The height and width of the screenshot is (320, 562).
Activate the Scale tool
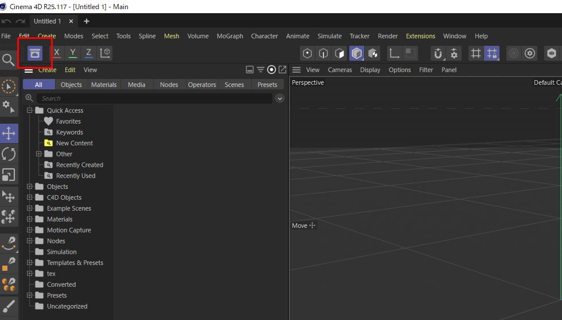tap(9, 175)
